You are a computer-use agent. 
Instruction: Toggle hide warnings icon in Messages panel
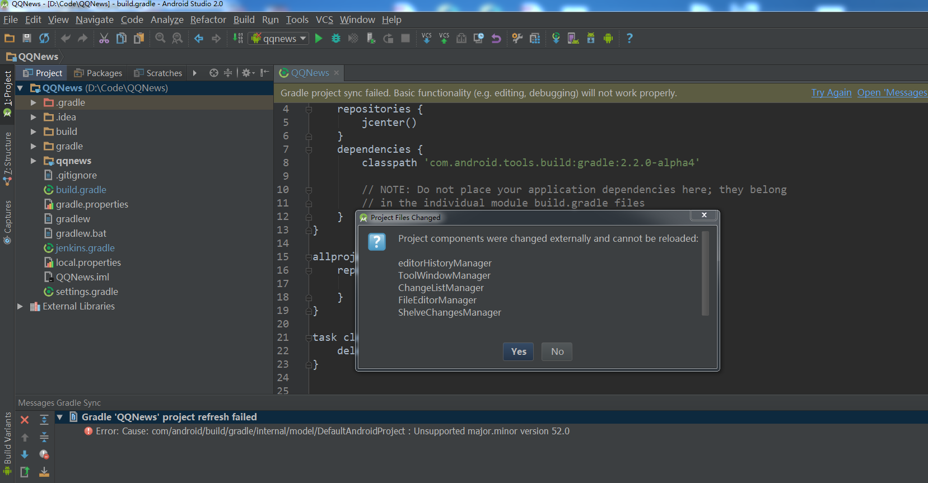coord(44,454)
